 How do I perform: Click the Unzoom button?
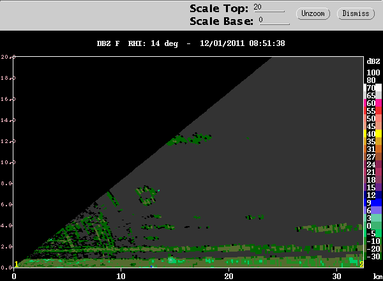pos(313,13)
